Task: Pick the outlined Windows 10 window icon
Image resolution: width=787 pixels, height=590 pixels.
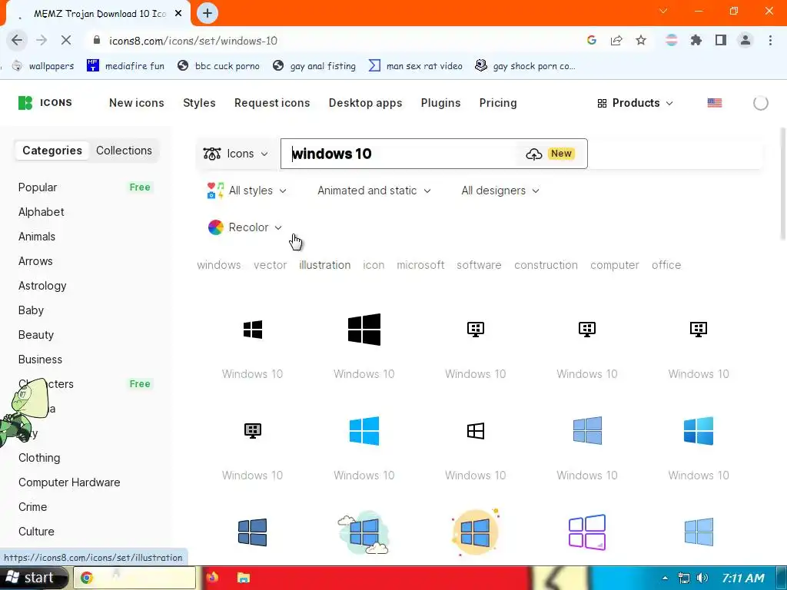Action: coord(475,431)
